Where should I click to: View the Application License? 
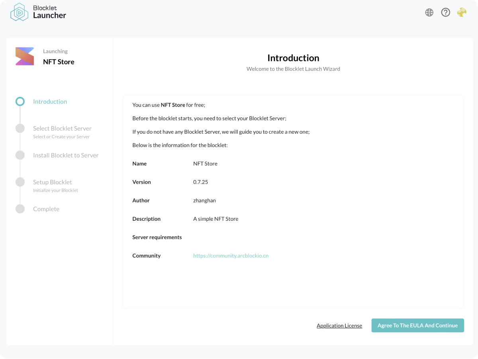(x=339, y=326)
